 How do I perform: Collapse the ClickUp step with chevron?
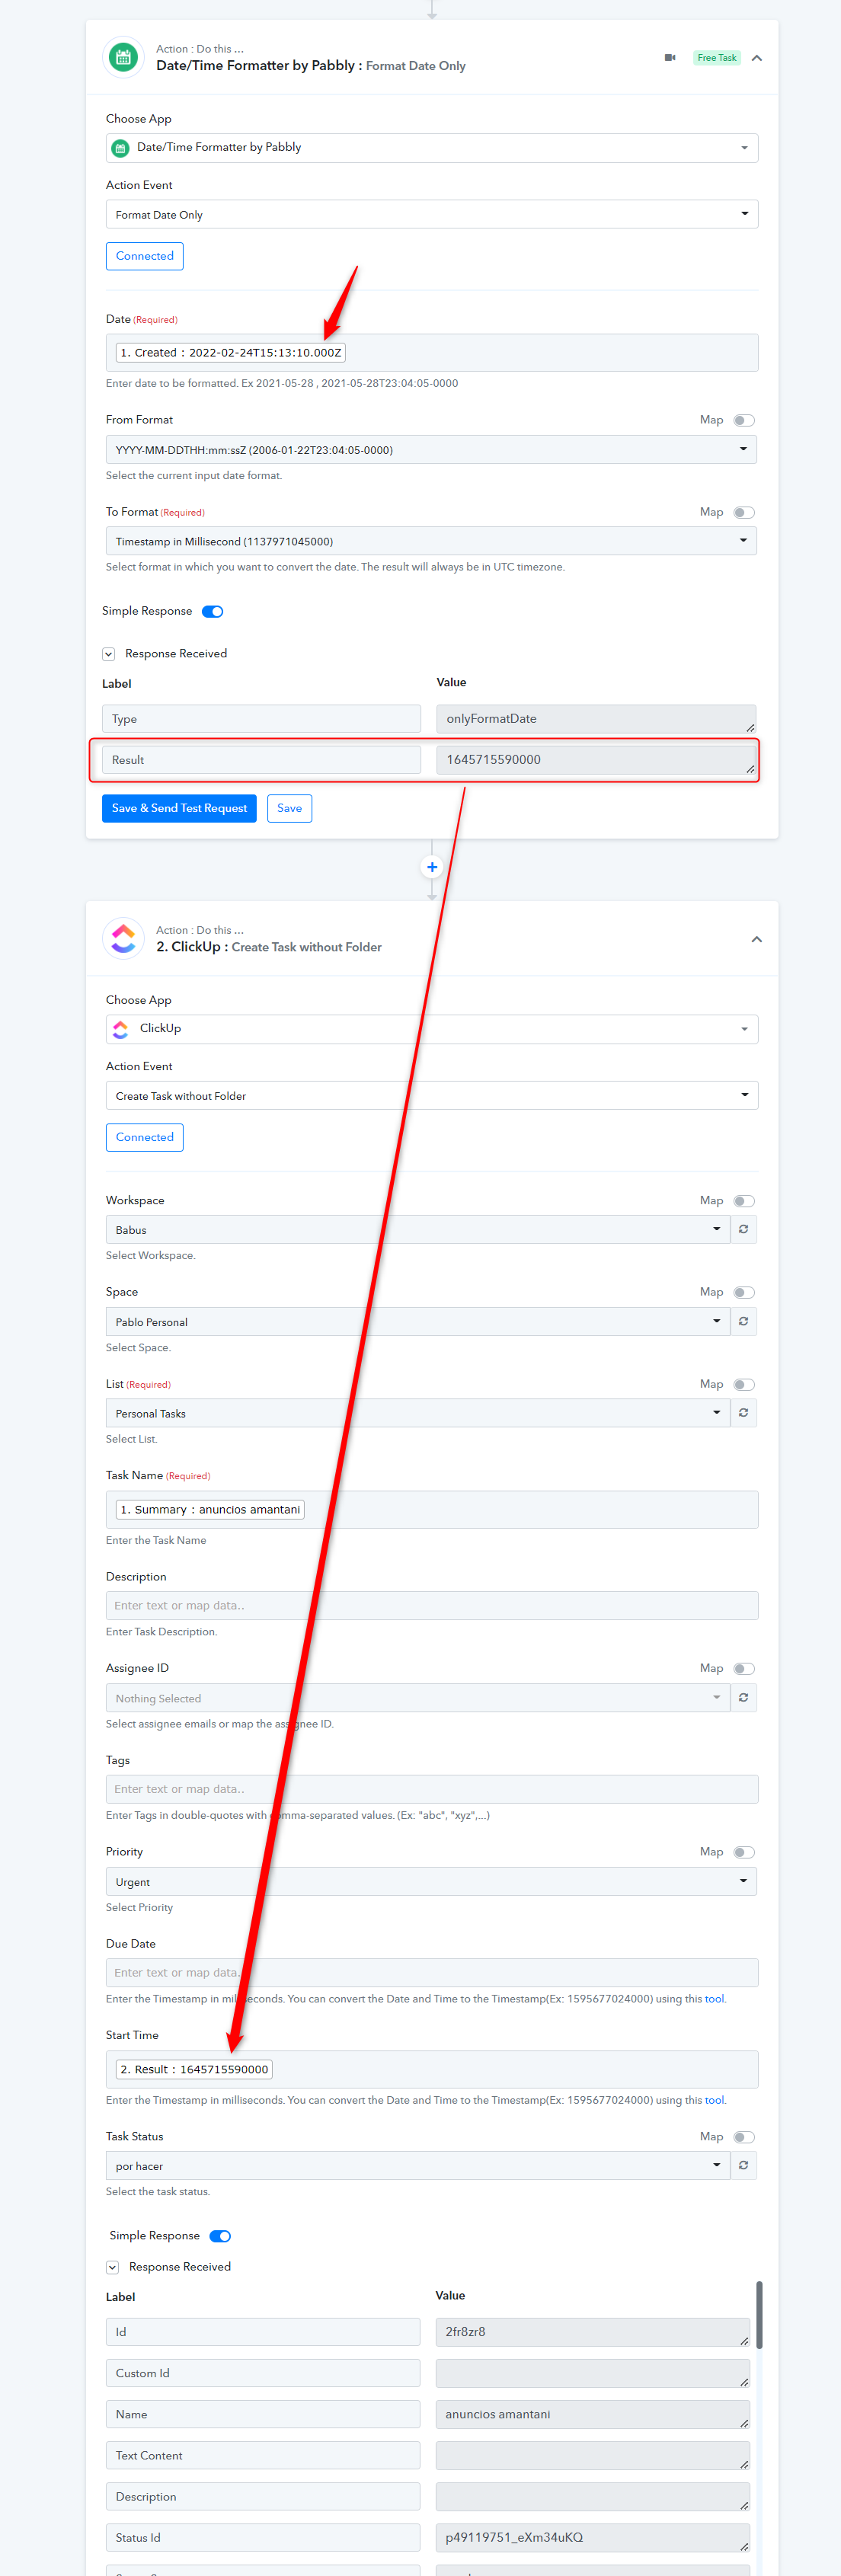[757, 939]
